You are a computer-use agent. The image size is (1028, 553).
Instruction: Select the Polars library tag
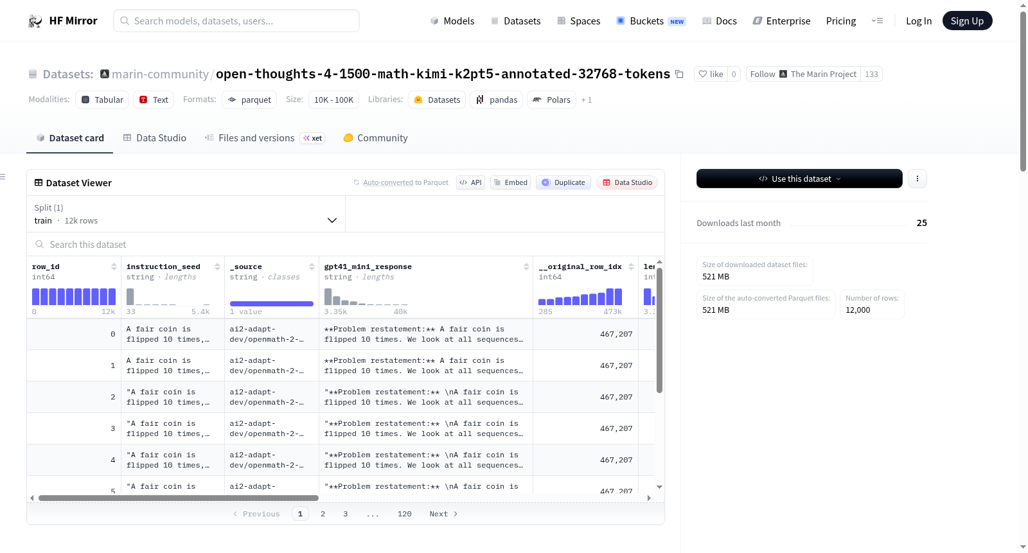551,100
